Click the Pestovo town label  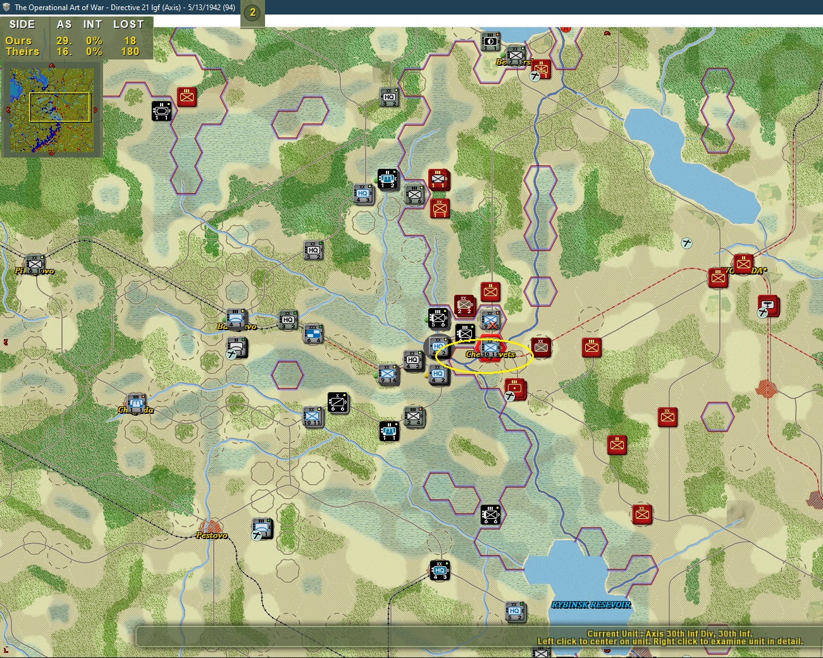pyautogui.click(x=212, y=535)
